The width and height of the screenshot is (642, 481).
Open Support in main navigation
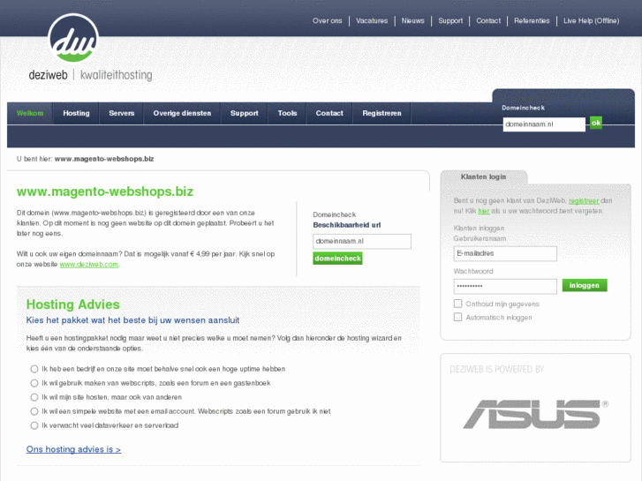244,113
